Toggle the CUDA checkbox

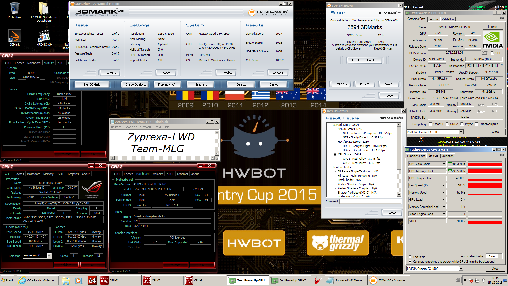[447, 124]
